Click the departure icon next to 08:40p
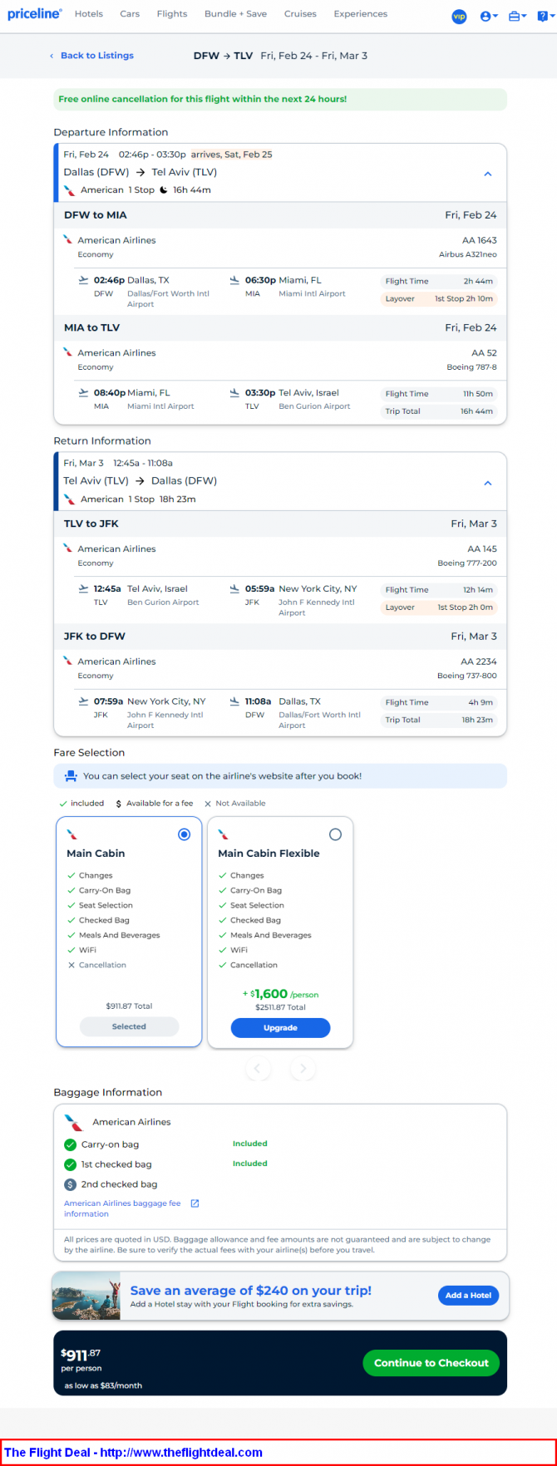Screen dimensions: 557x1466 tap(83, 392)
